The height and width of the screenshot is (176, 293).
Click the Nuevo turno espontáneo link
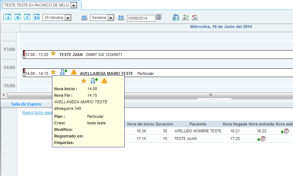(x=37, y=112)
